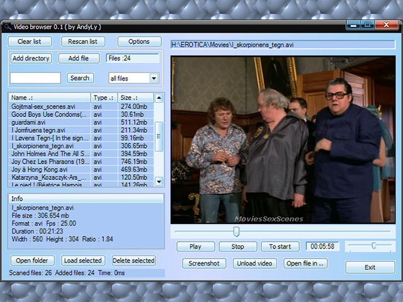Click Add directory button
This screenshot has width=403, height=302.
(31, 59)
